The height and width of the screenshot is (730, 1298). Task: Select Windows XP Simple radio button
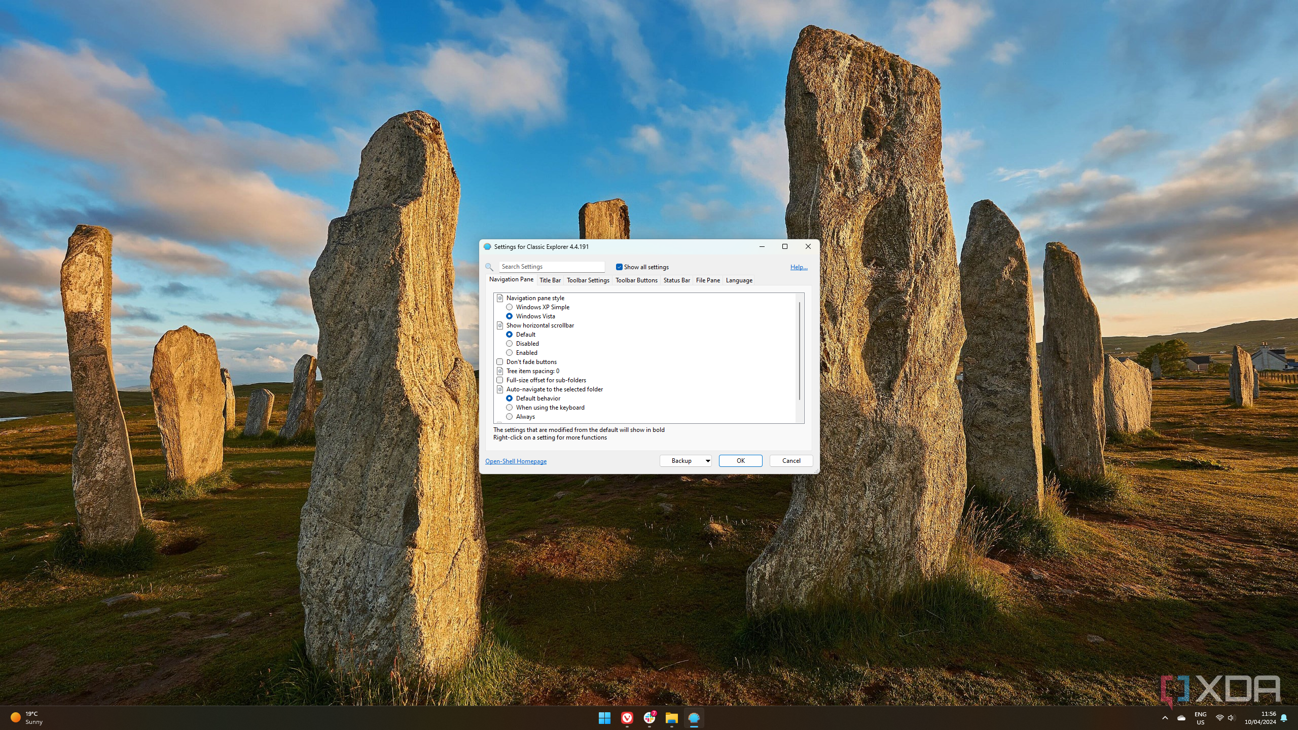point(510,307)
